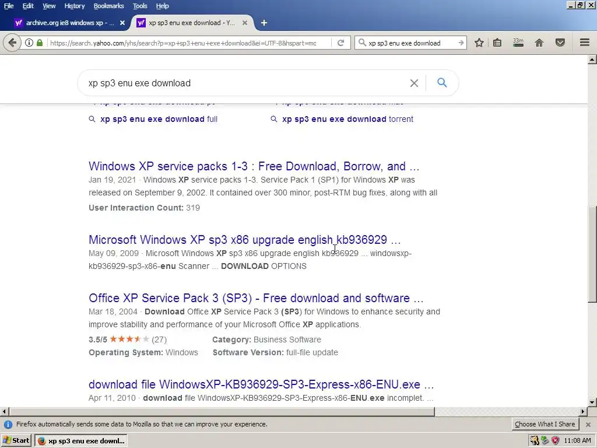Open the Edit menu
Viewport: 597px width, 448px height.
click(x=28, y=6)
